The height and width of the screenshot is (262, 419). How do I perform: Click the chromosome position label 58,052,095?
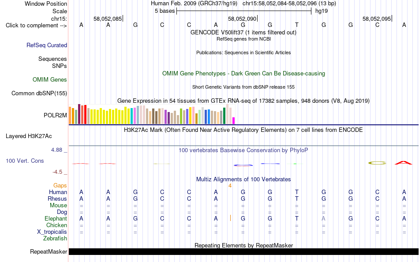point(377,19)
